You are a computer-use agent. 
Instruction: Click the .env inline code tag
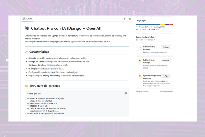point(53,72)
